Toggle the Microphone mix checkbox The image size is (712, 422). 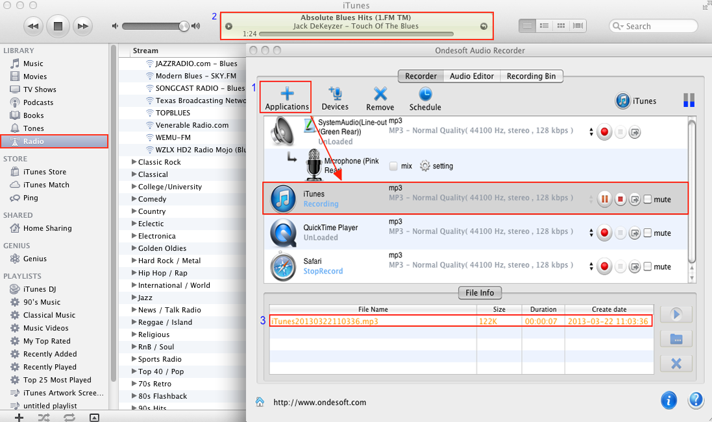pyautogui.click(x=393, y=166)
